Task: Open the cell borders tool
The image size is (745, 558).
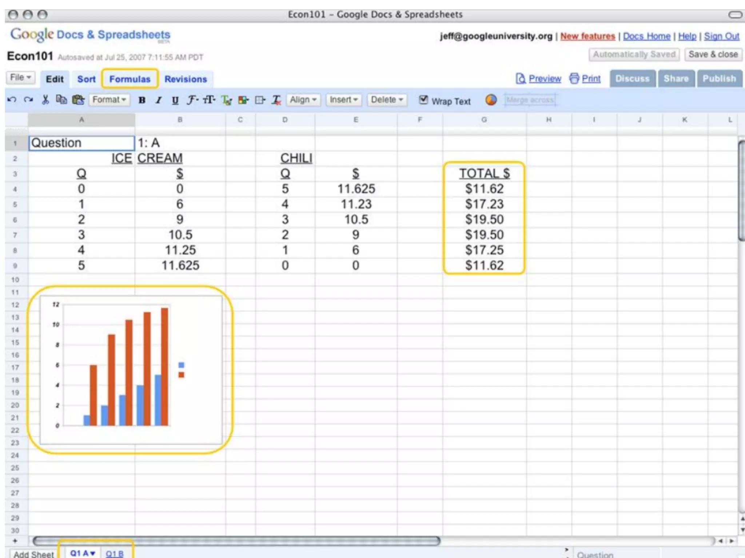Action: (x=260, y=100)
